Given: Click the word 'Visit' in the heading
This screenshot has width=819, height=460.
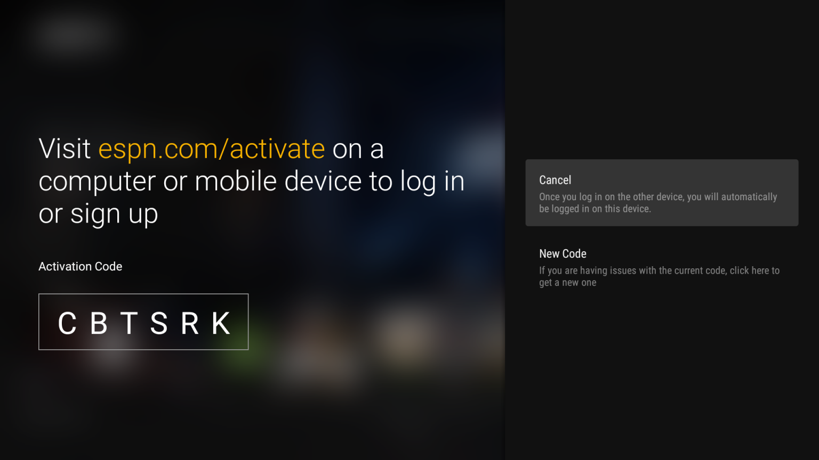Looking at the screenshot, I should coord(65,149).
